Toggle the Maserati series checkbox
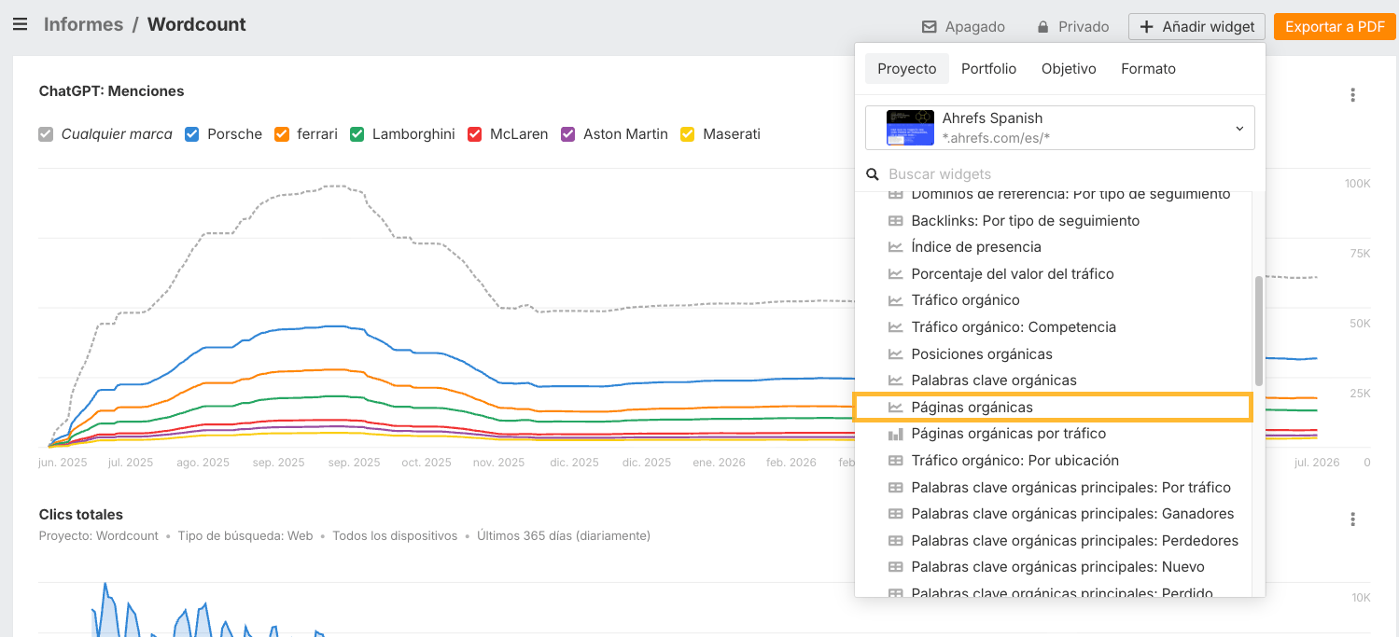 (688, 134)
